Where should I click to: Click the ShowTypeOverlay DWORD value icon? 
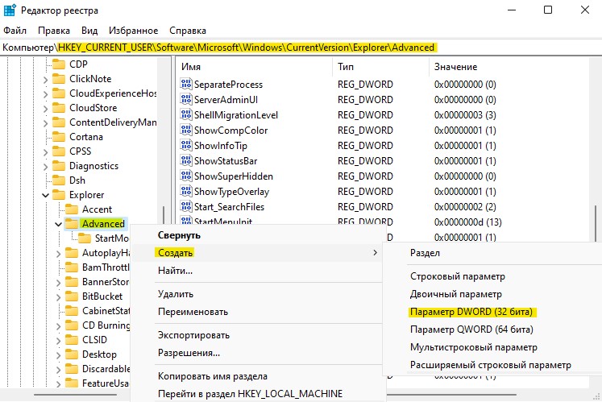pyautogui.click(x=186, y=191)
